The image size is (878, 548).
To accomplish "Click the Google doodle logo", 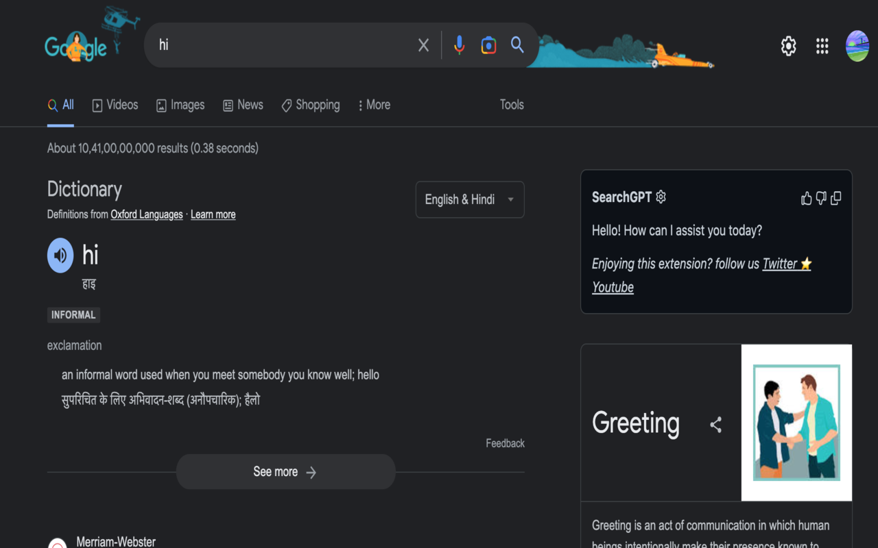I will click(x=76, y=46).
